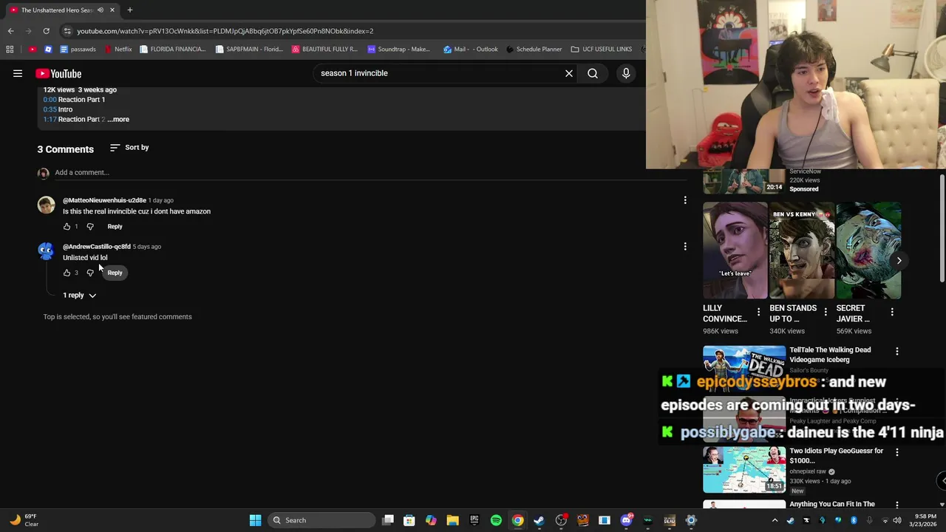Open options for LILLY CONVINCE short

tap(758, 312)
